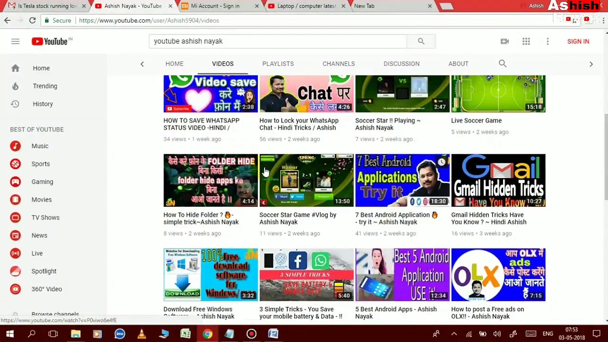This screenshot has width=608, height=342.
Task: Click VLC cone icon in taskbar
Action: 142,334
